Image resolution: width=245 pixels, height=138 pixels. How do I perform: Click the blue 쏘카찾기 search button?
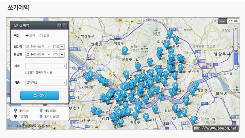pos(39,95)
